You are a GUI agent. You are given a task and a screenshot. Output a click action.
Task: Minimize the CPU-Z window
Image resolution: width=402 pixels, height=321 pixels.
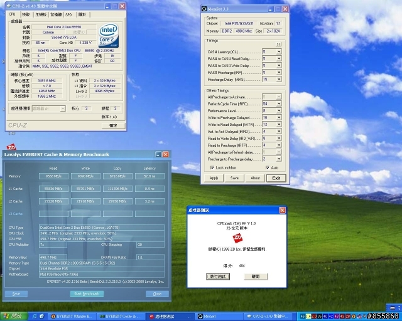coord(107,6)
